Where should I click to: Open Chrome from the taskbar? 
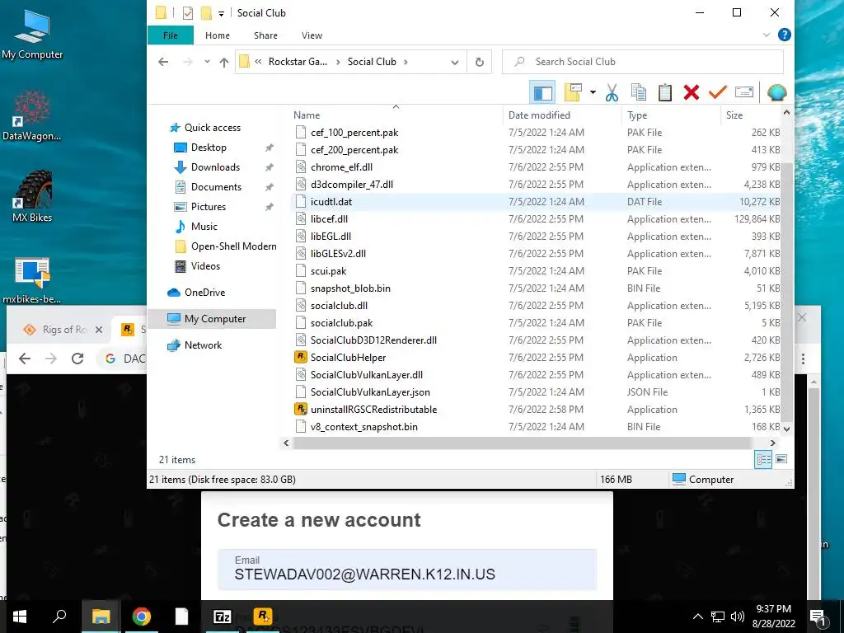click(x=142, y=617)
